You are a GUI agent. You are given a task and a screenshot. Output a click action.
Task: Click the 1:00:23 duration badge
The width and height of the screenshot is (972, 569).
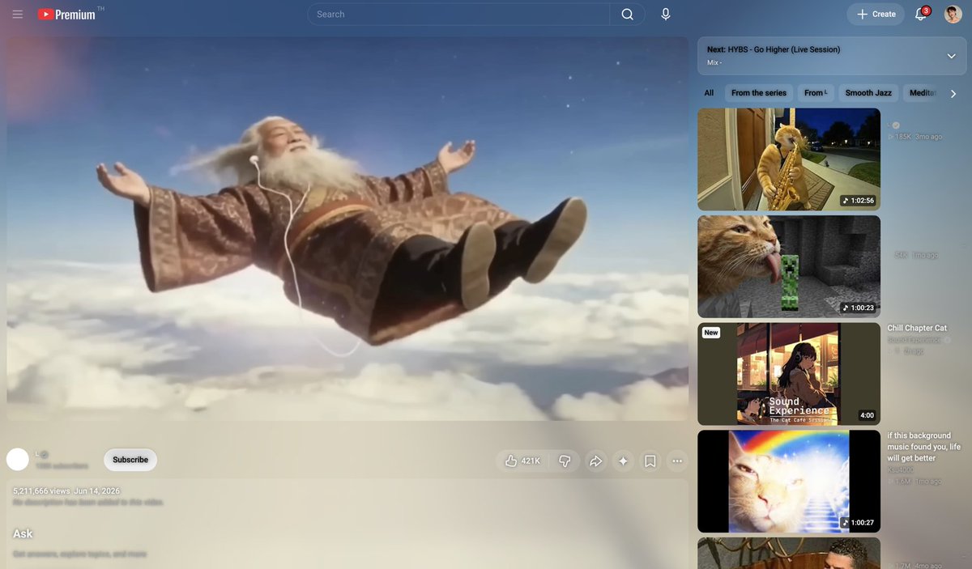click(x=858, y=308)
